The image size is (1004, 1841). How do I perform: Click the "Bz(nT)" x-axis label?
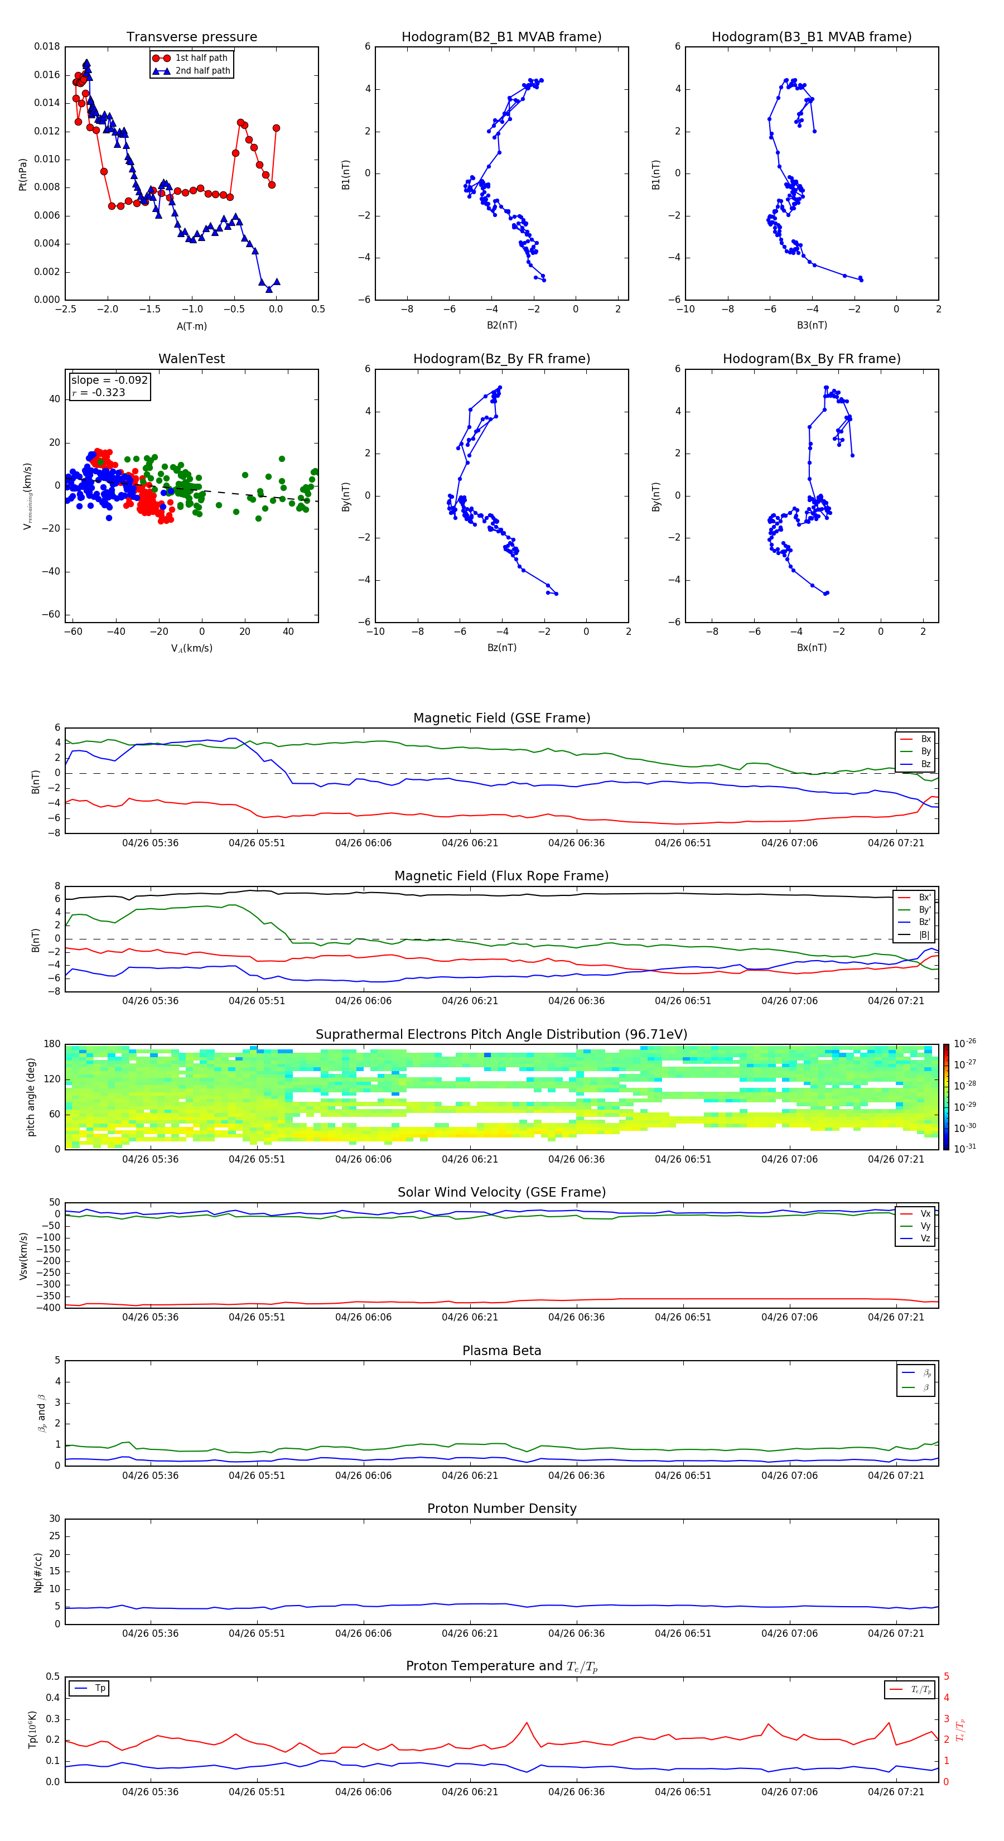pyautogui.click(x=501, y=648)
